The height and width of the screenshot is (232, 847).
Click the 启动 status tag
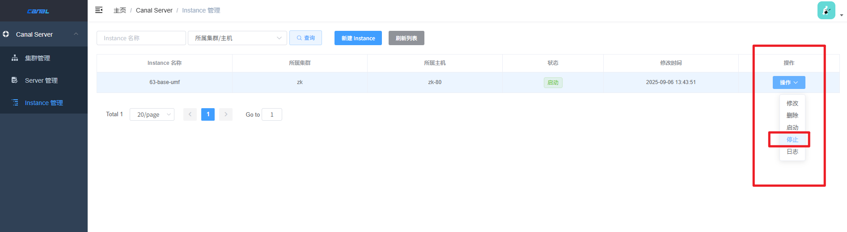(553, 83)
